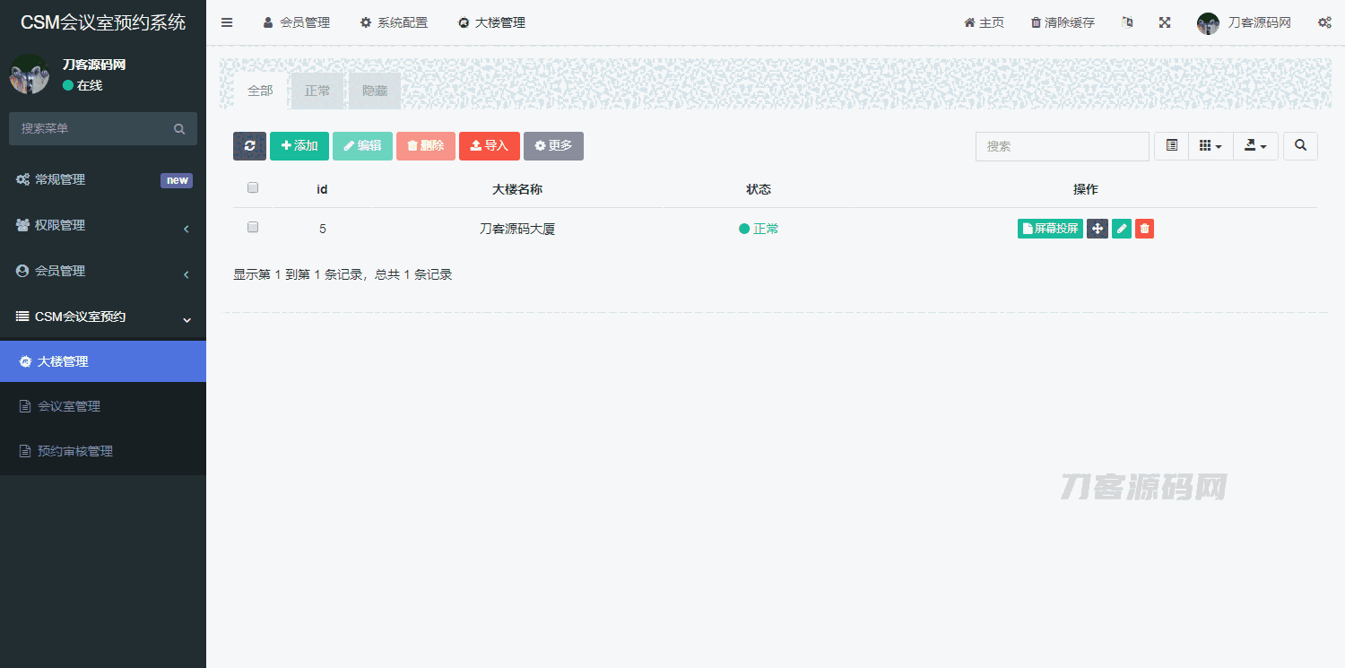Click the 编辑 edit toolbar button
Screen dimensions: 1345x668
click(362, 146)
